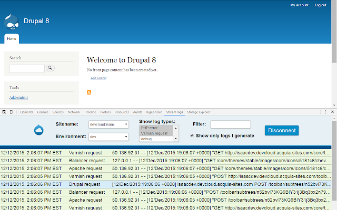Click the search magnifier button
This screenshot has height=210, width=337.
[50, 68]
